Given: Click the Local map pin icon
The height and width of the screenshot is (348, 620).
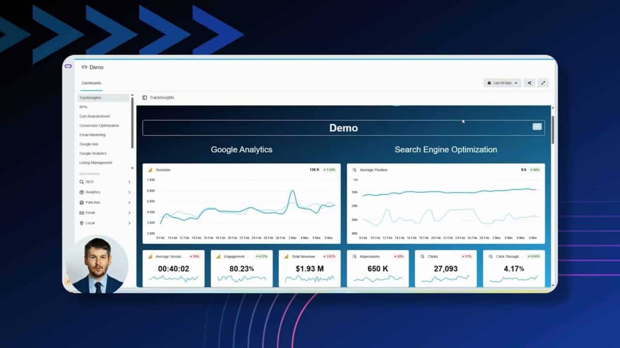Looking at the screenshot, I should pyautogui.click(x=81, y=223).
